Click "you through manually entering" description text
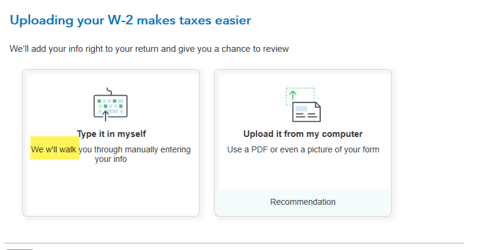The image size is (486, 250). coord(135,150)
